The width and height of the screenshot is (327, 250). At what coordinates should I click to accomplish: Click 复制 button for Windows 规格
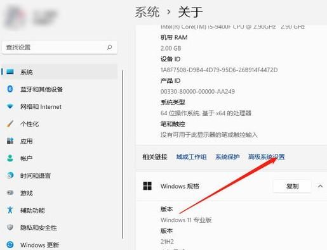click(x=292, y=186)
